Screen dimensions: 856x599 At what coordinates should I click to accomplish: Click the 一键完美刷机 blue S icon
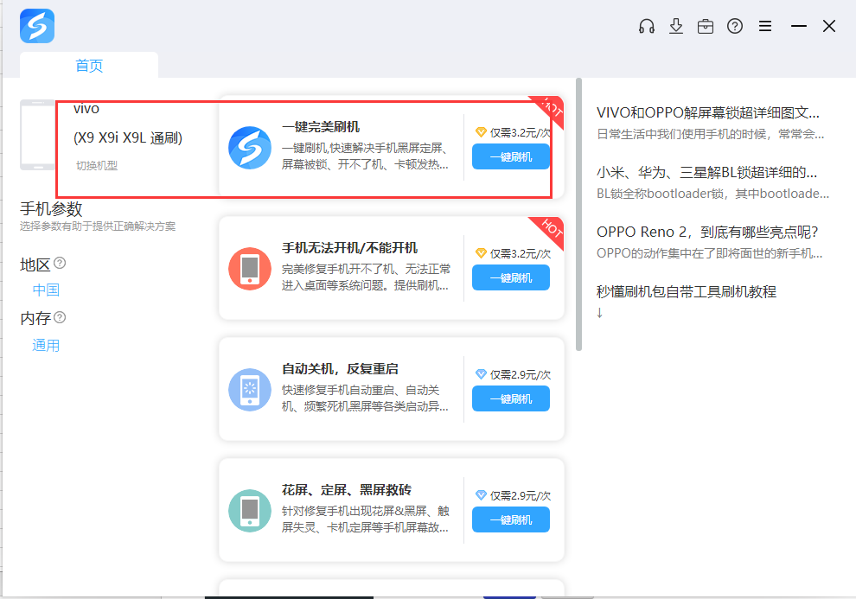tap(250, 148)
